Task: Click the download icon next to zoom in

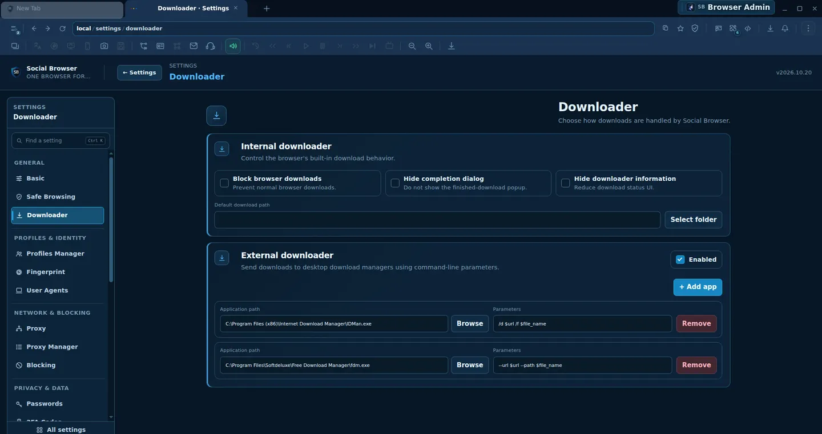Action: pyautogui.click(x=452, y=46)
